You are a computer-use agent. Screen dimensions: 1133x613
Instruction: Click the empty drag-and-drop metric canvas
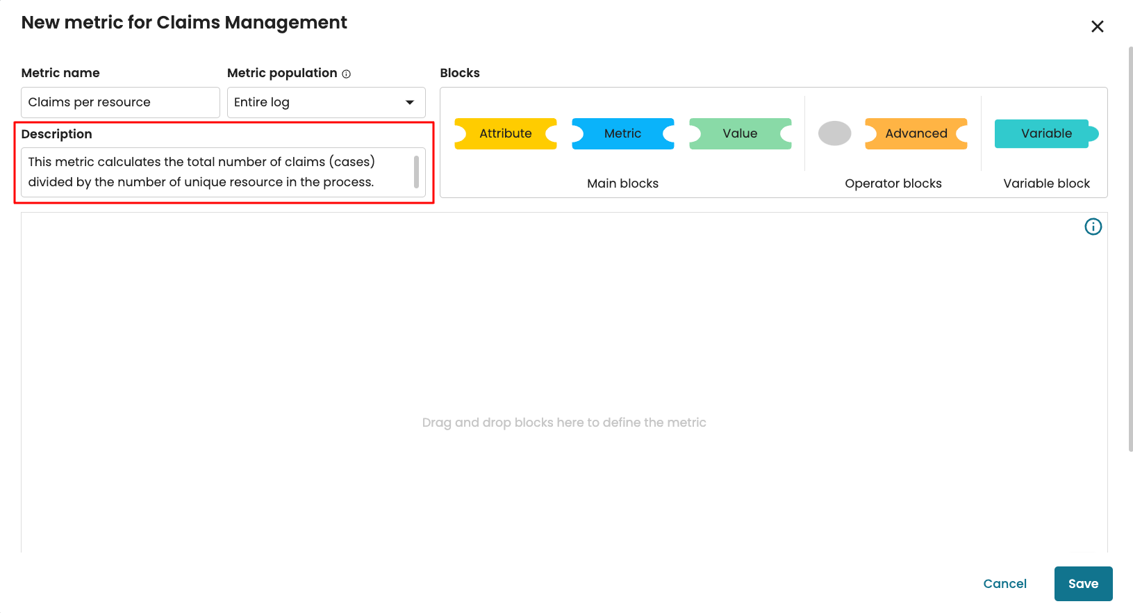coord(563,348)
